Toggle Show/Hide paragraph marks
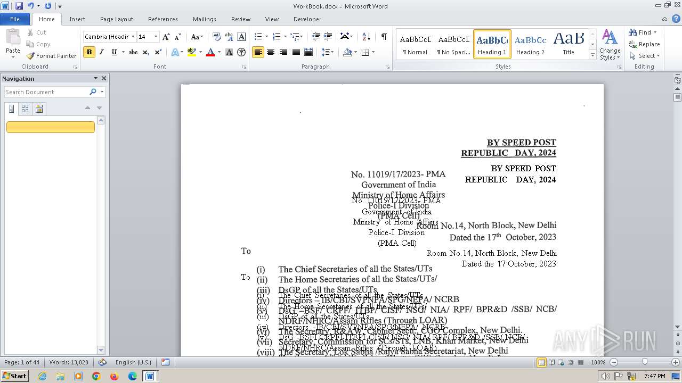The height and width of the screenshot is (383, 682). coord(384,37)
